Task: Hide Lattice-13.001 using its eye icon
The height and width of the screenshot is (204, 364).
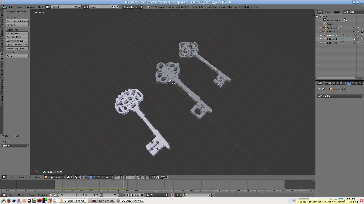Action: click(354, 35)
